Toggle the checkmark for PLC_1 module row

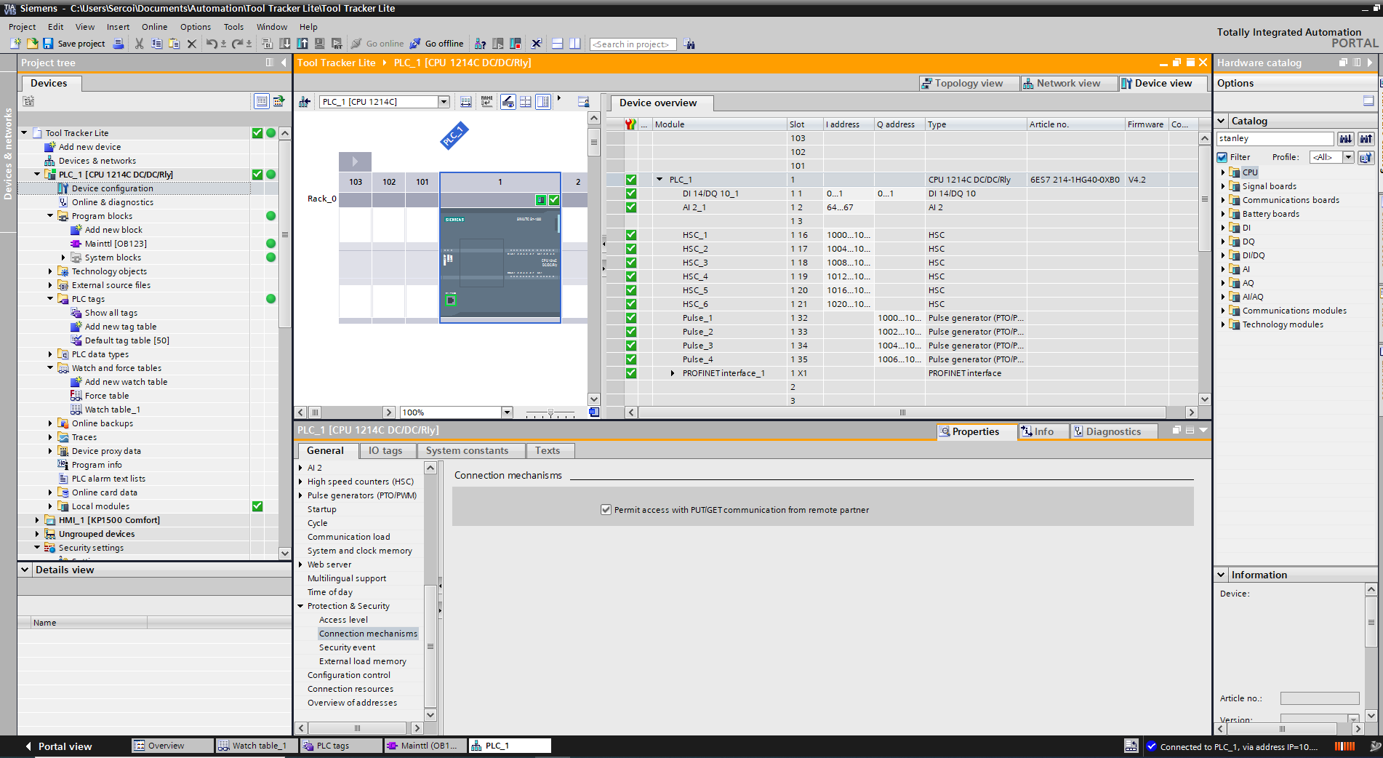(631, 180)
